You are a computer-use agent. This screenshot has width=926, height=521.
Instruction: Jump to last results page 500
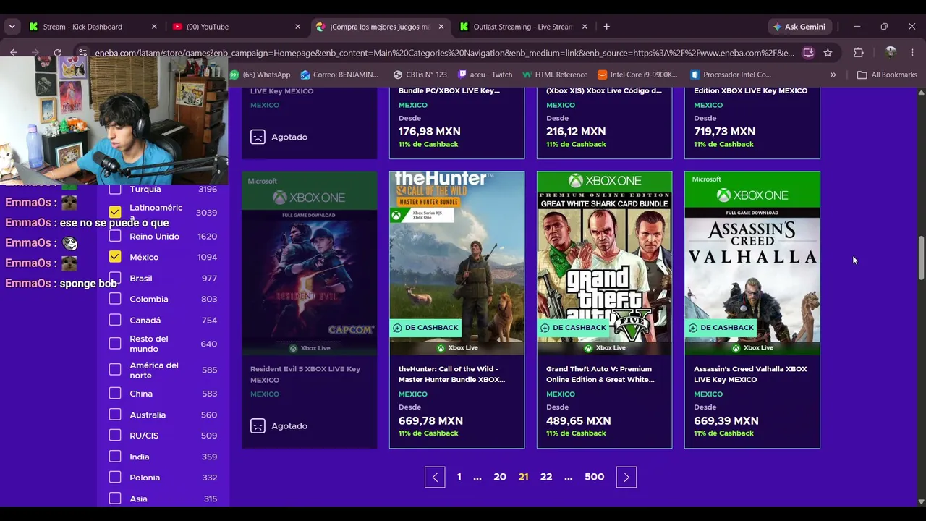click(x=594, y=477)
